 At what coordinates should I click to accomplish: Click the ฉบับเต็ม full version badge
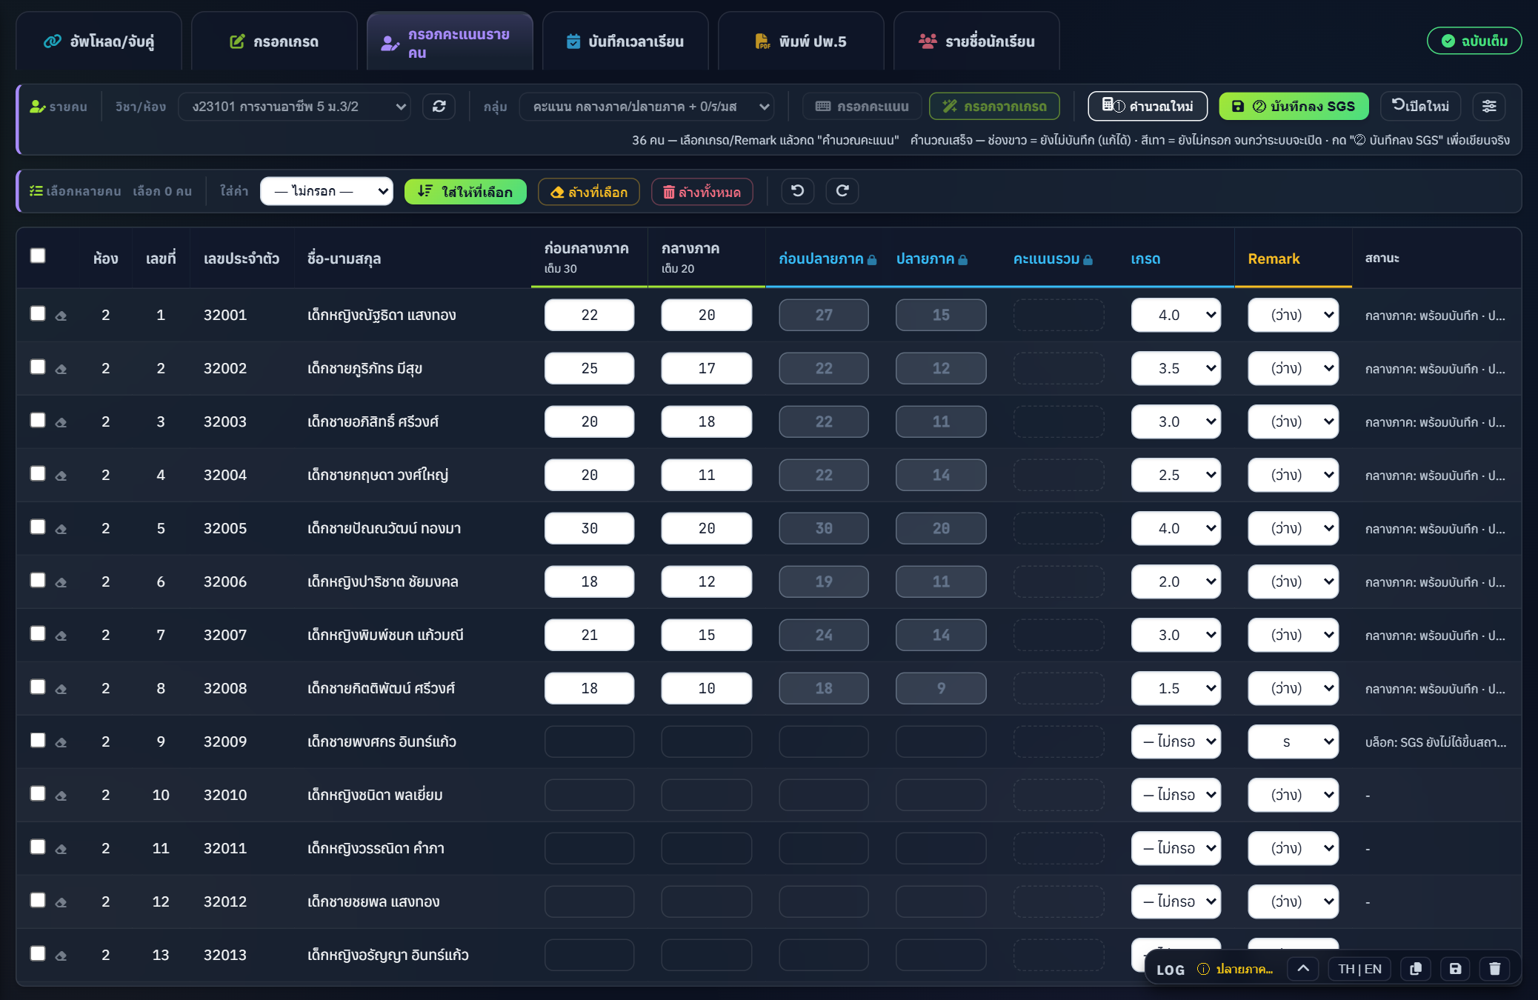[x=1474, y=41]
